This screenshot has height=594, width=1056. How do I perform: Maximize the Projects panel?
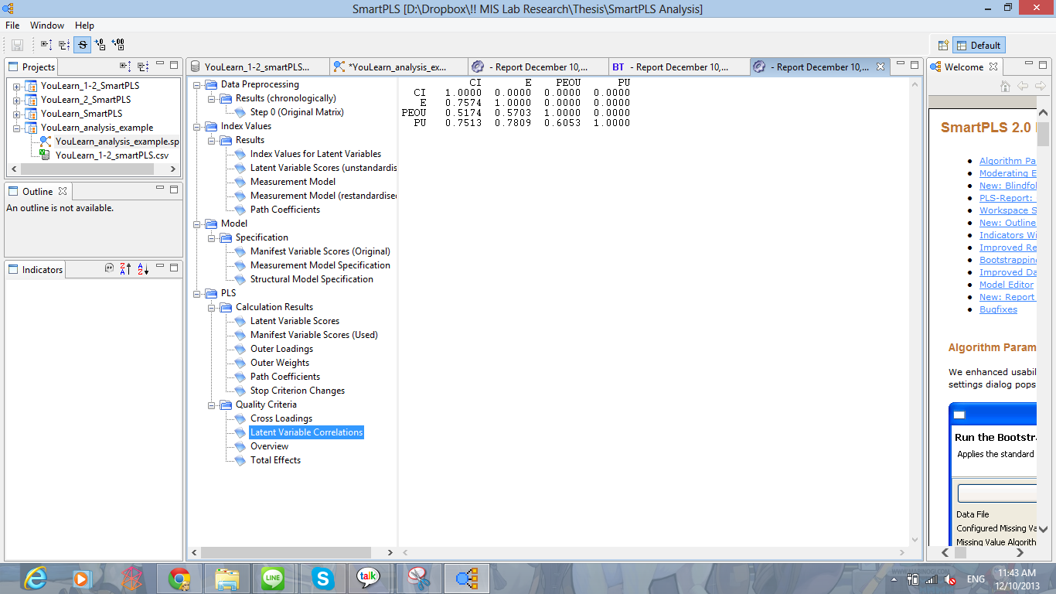pyautogui.click(x=174, y=65)
